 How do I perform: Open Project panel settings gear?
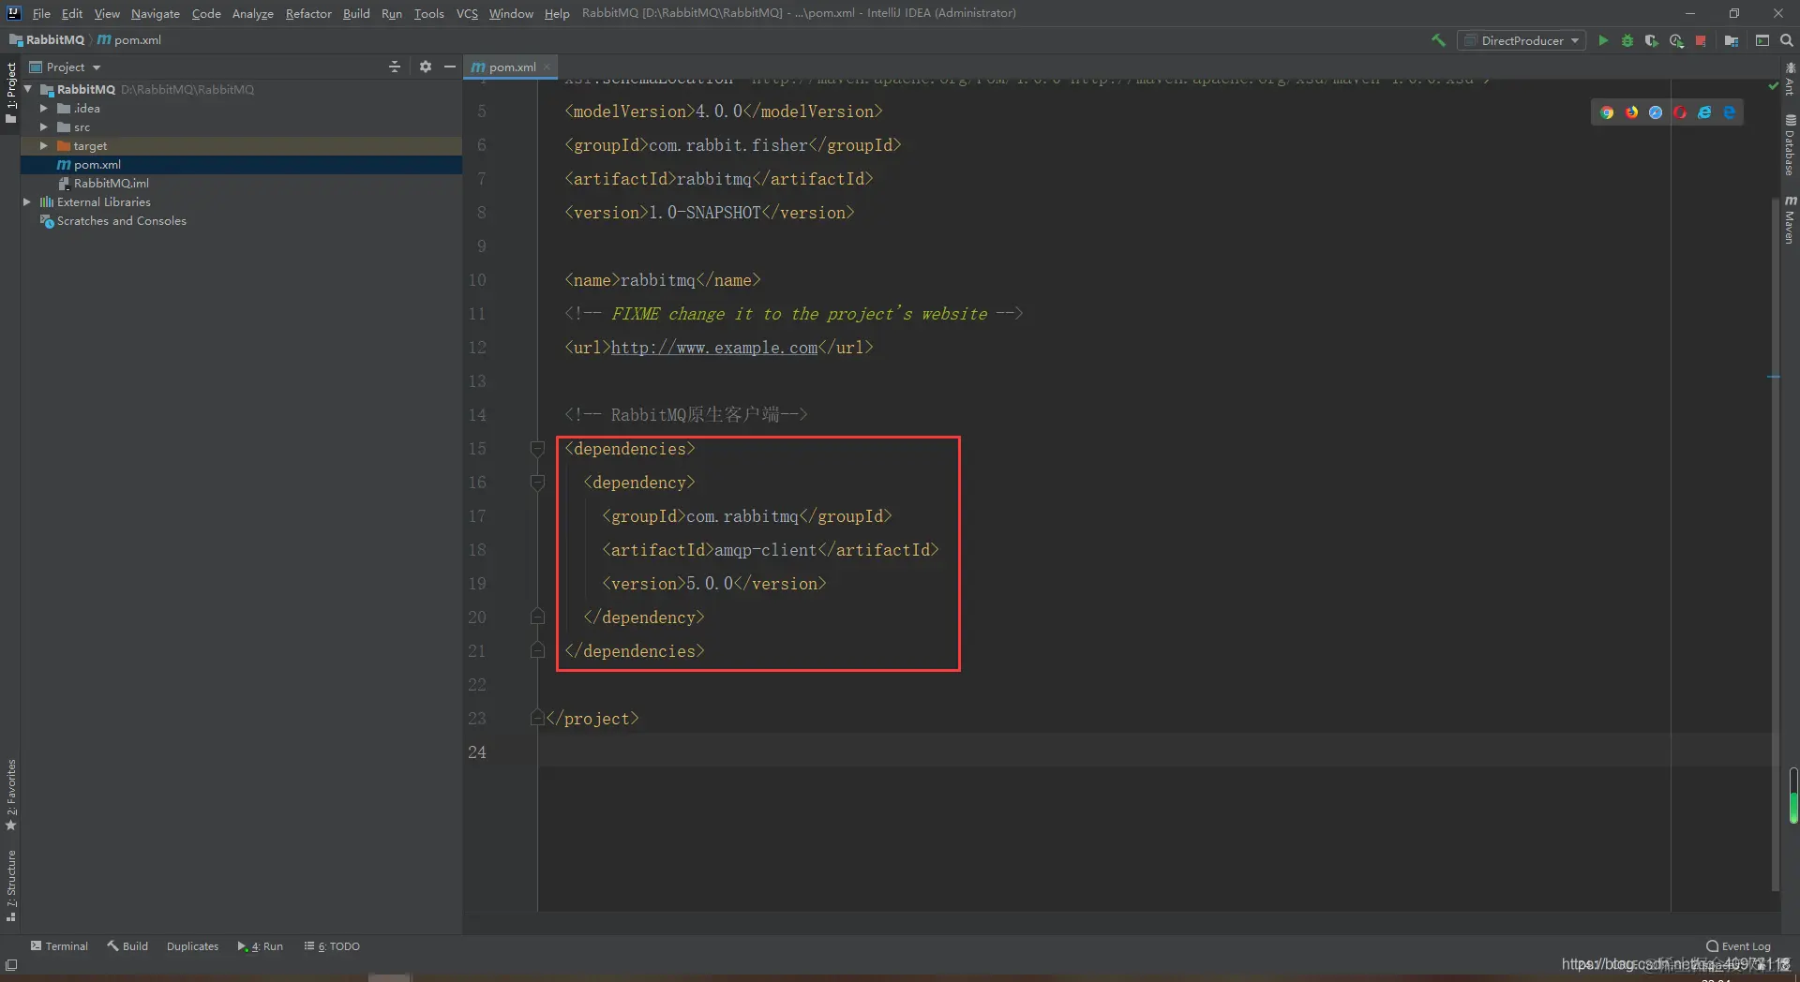point(425,67)
